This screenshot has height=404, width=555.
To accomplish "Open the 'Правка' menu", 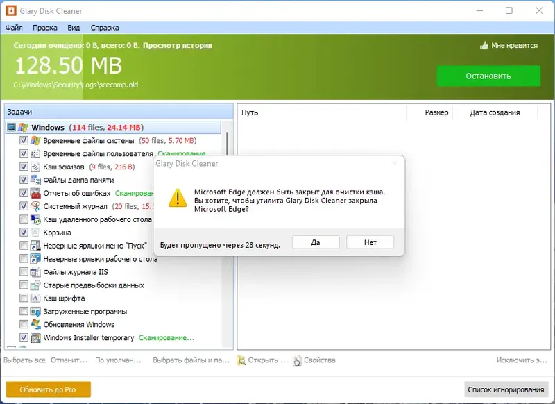I will (45, 28).
